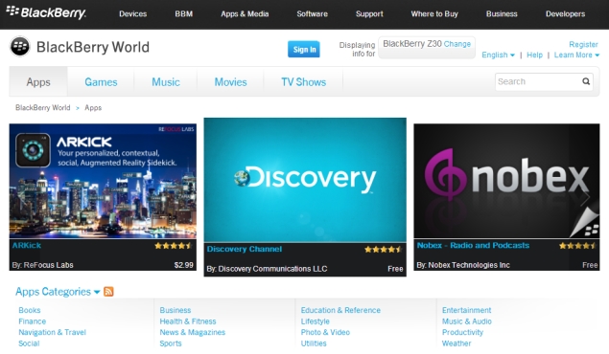Open the Apps & Media menu
Image resolution: width=609 pixels, height=354 pixels.
tap(245, 14)
